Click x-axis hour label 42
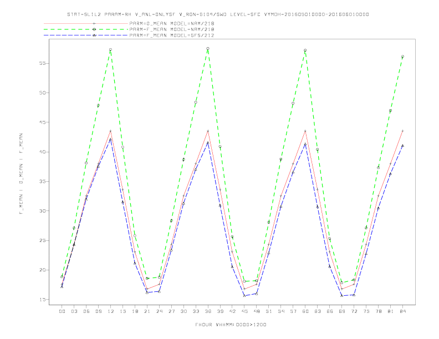439x339 pixels. pyautogui.click(x=232, y=311)
